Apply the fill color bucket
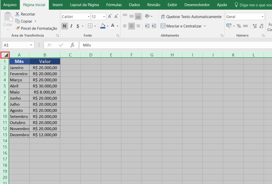 coord(103,26)
